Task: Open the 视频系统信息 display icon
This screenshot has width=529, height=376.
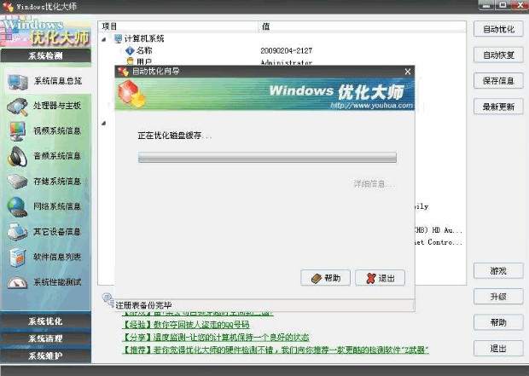Action: point(17,131)
